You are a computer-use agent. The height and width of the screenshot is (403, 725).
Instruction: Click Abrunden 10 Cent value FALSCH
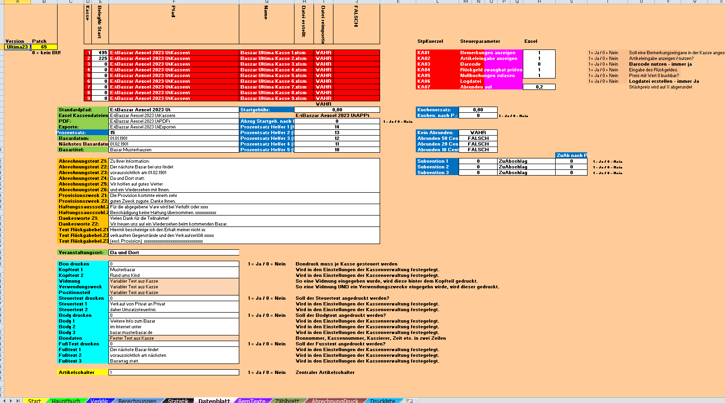point(478,150)
